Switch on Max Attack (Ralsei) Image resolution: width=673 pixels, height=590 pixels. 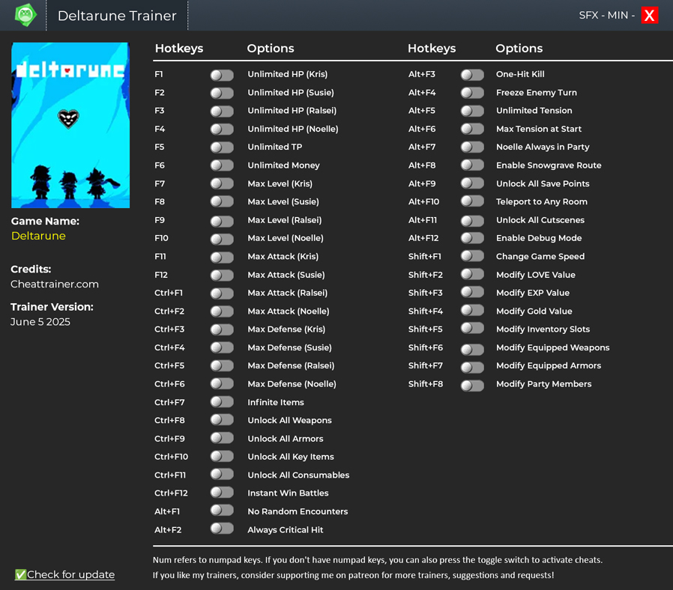point(222,294)
